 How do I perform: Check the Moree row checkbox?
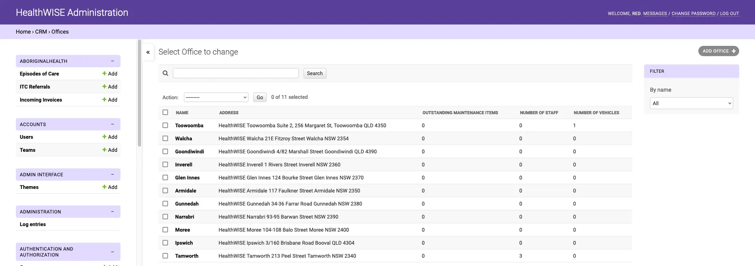(165, 230)
